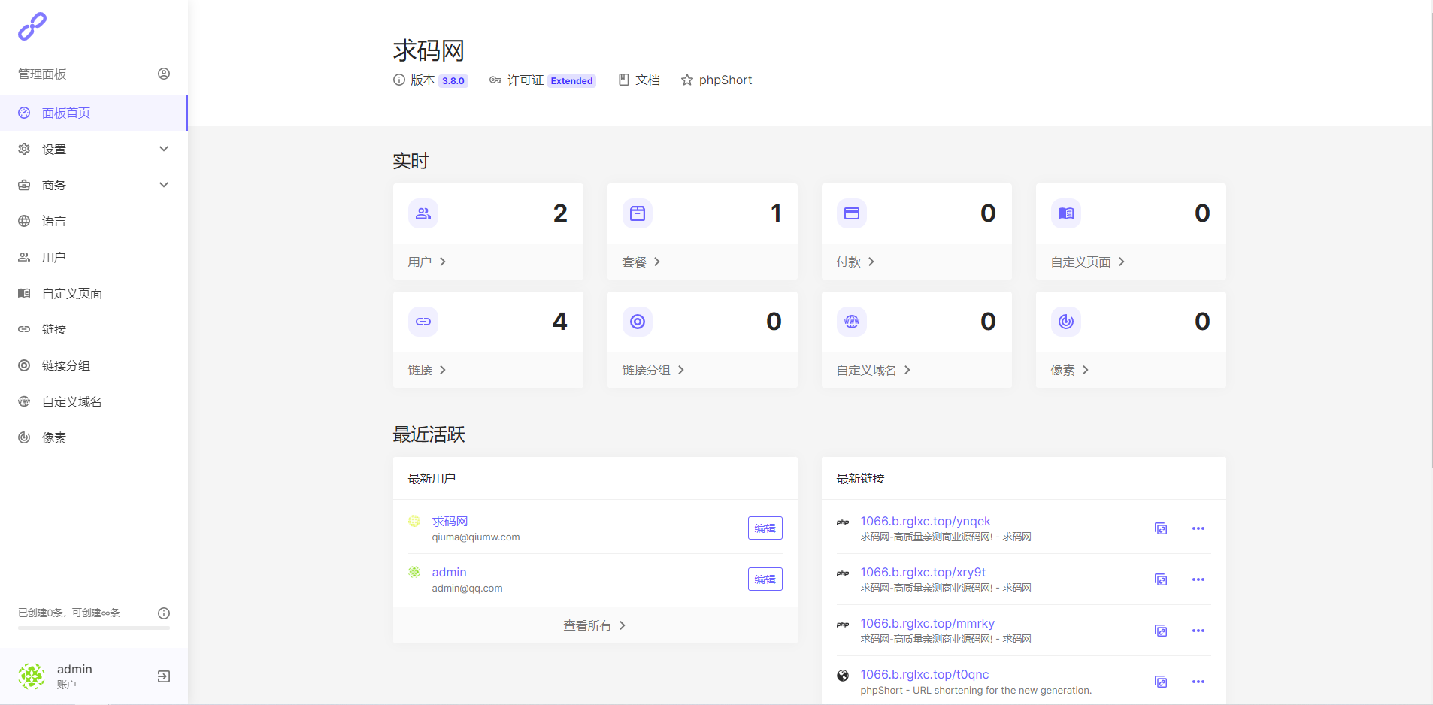Click the logout icon next to admin
Viewport: 1433px width, 705px height.
pyautogui.click(x=164, y=676)
